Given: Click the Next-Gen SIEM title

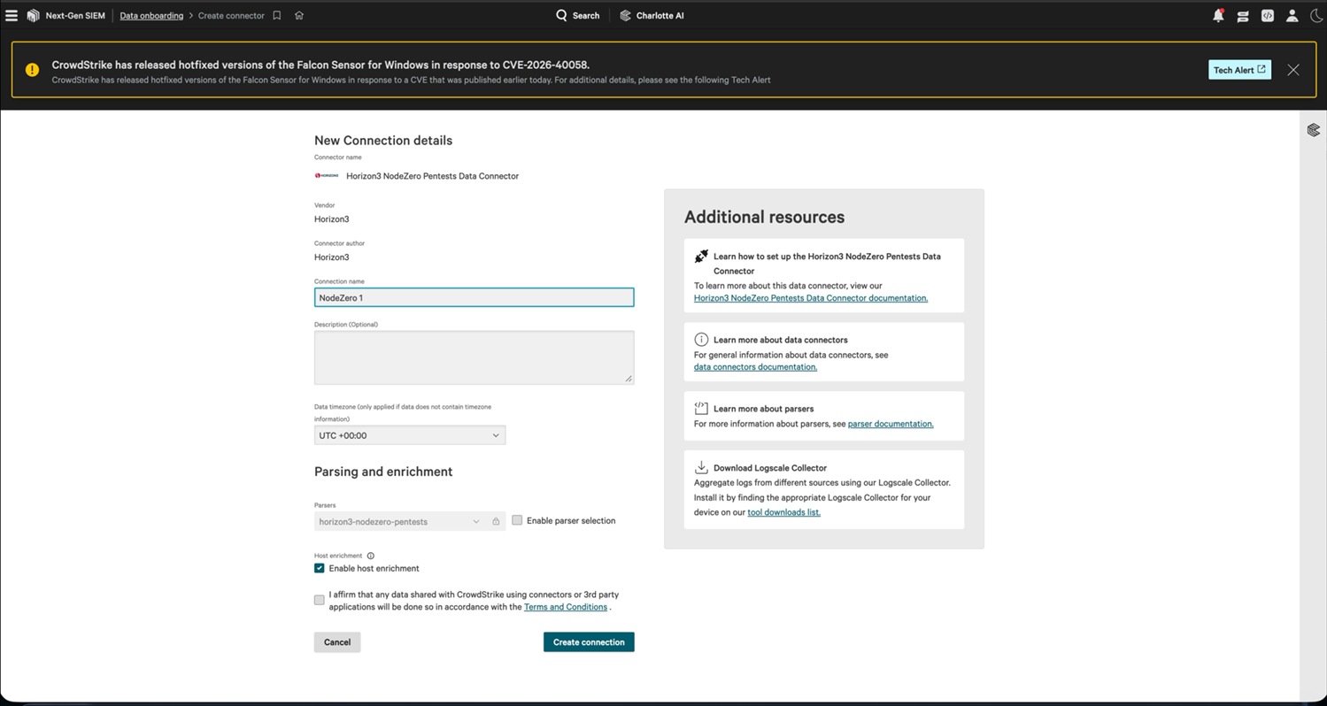Looking at the screenshot, I should pos(75,16).
